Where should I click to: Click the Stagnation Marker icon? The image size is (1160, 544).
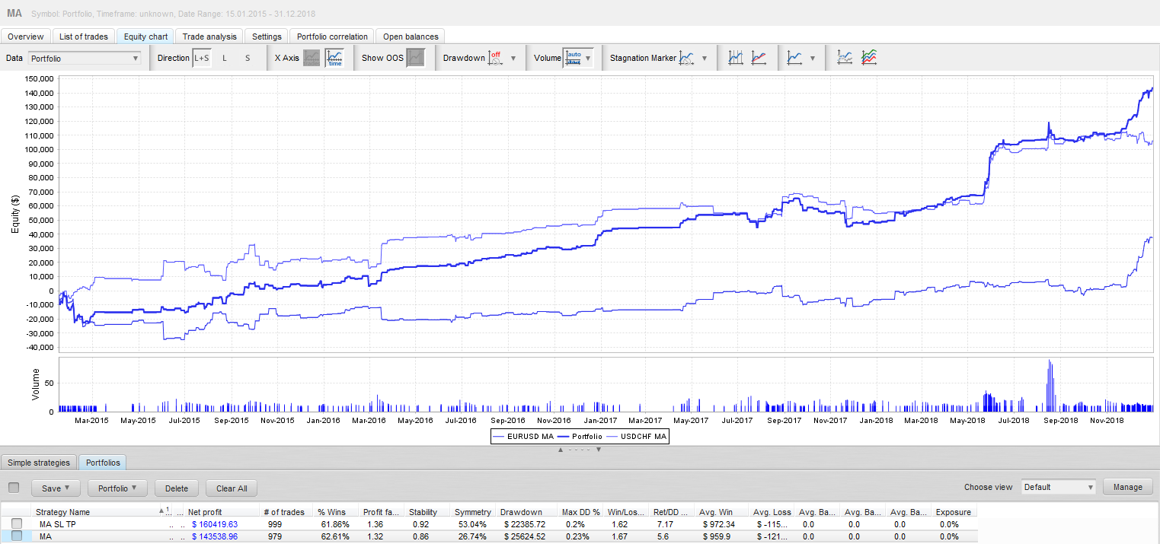(x=687, y=58)
